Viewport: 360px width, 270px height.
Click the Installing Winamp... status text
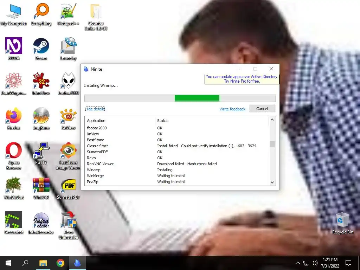101,85
